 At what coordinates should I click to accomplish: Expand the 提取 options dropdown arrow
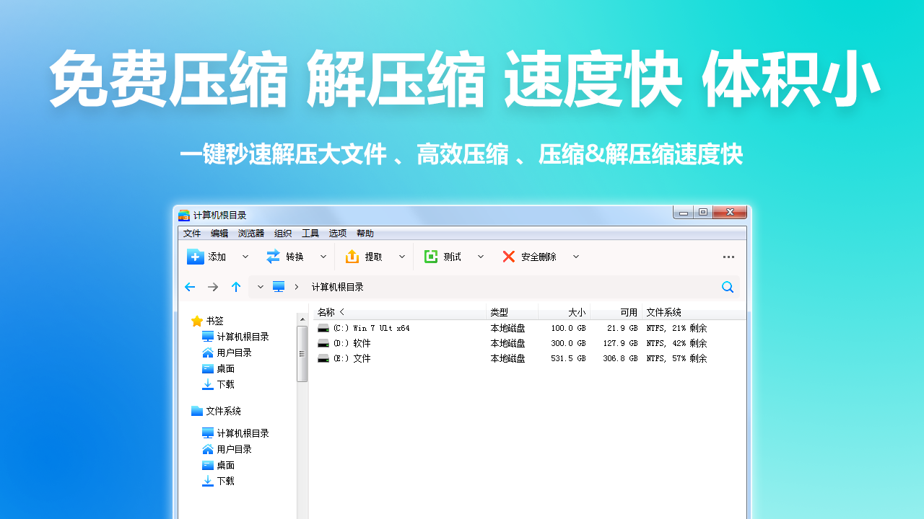401,257
